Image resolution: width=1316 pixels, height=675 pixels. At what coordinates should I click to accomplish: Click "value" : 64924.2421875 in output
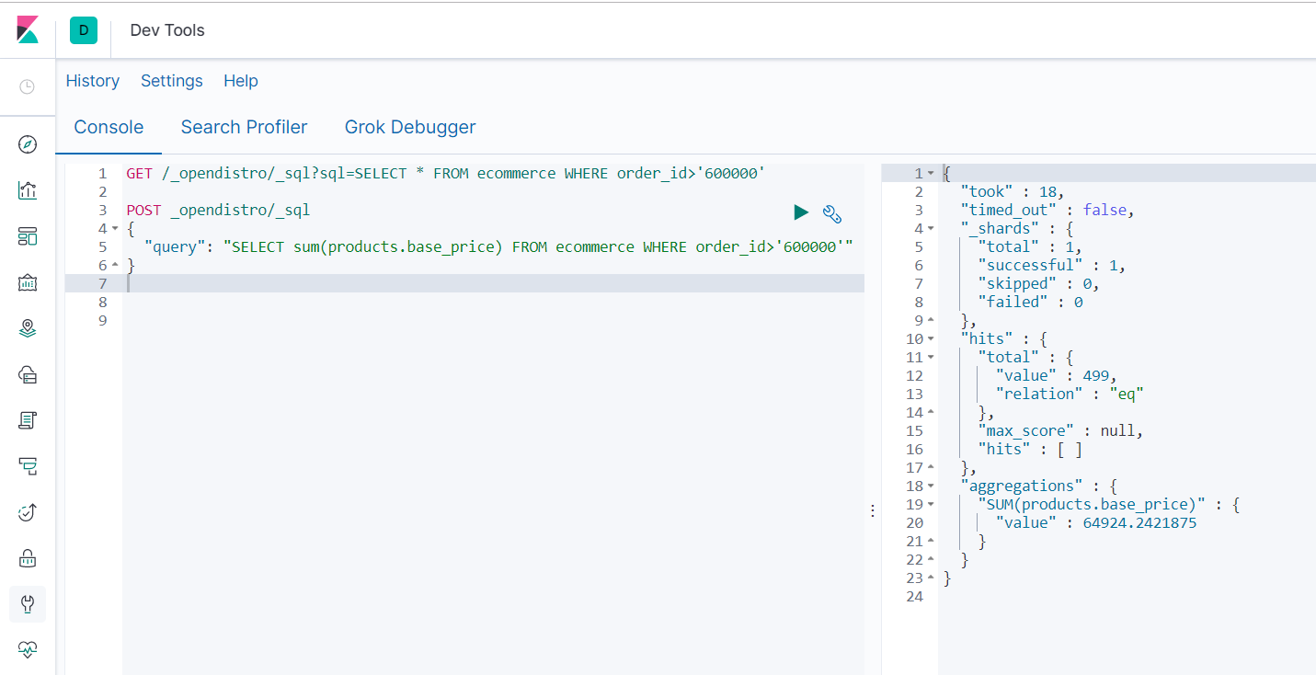[1095, 522]
